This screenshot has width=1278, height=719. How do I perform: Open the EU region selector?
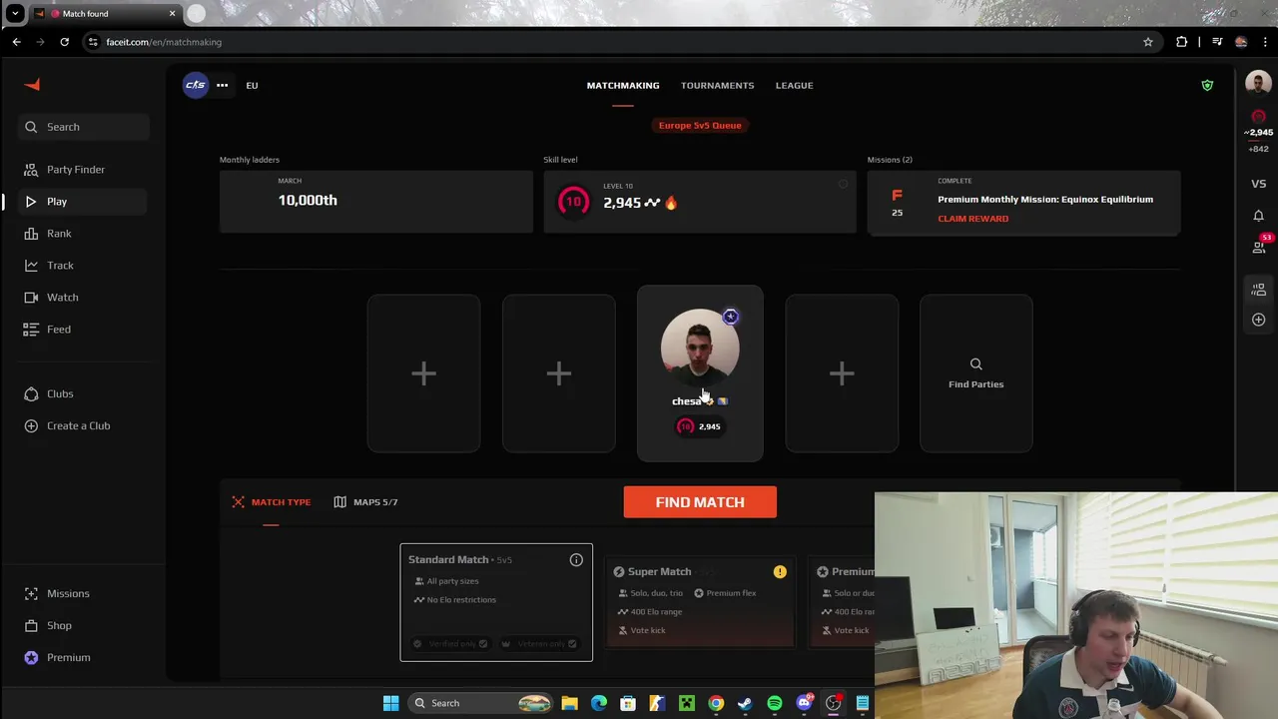(x=252, y=85)
